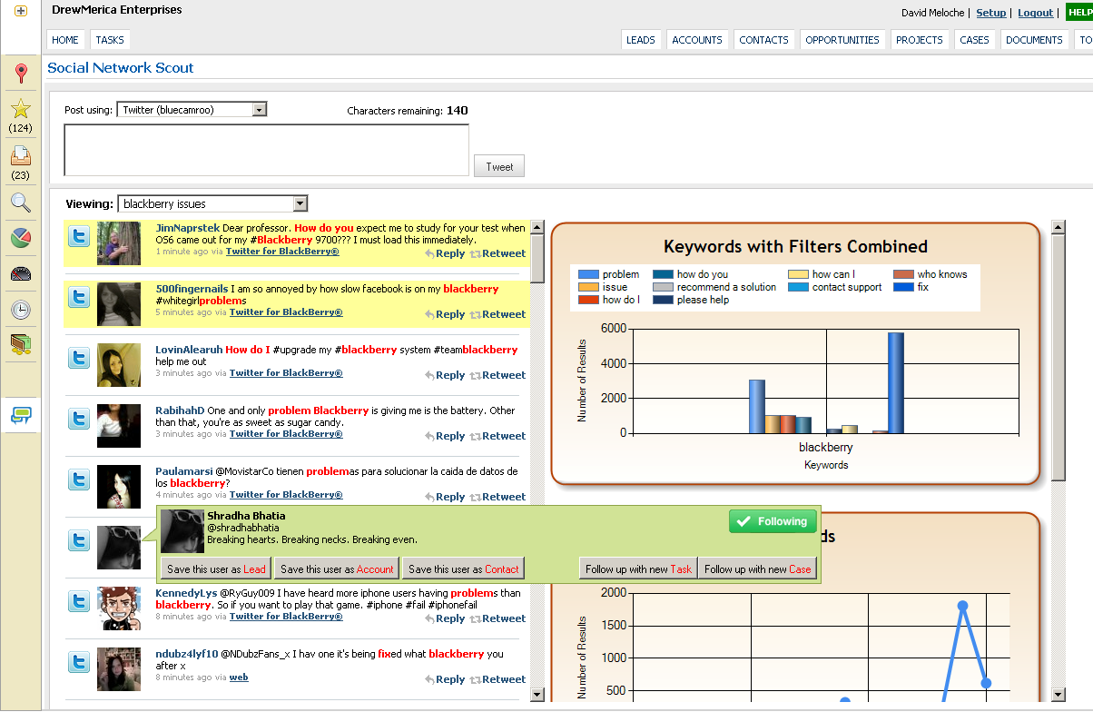Viewport: 1093px width, 712px height.
Task: Open the social chat bubble sidebar icon
Action: [20, 415]
